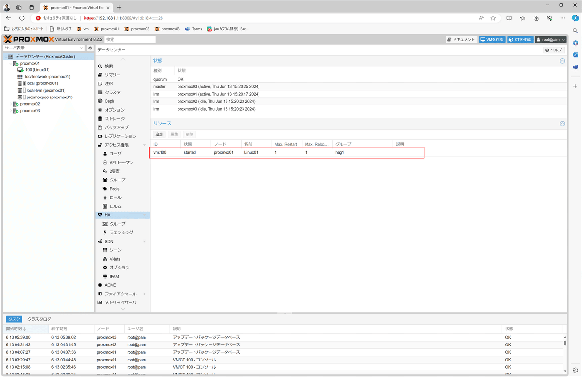Click the メトリックサーバ chart icon
The image size is (582, 377).
click(100, 303)
